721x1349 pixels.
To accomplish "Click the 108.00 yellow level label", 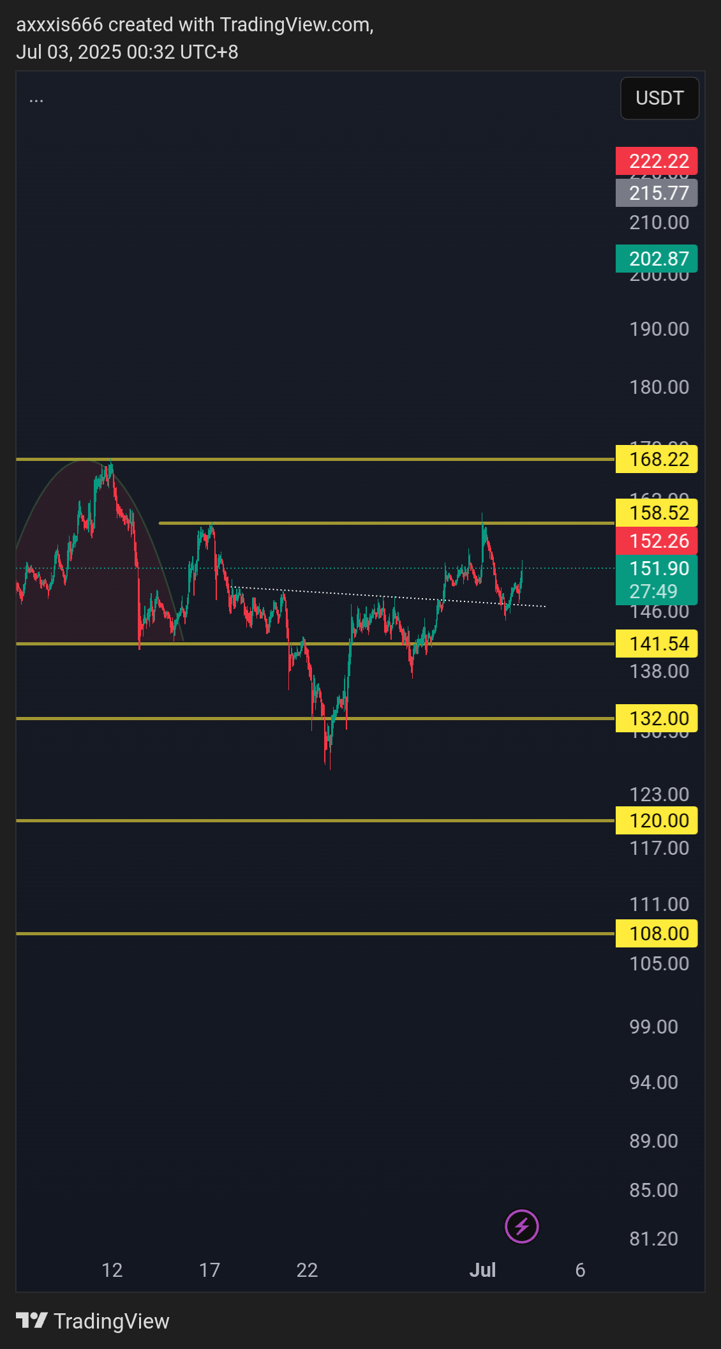I will point(657,933).
